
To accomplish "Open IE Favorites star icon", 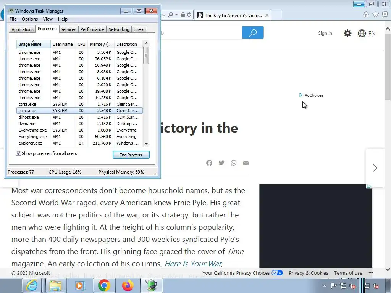I will click(x=375, y=14).
